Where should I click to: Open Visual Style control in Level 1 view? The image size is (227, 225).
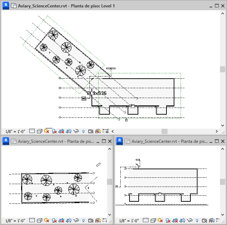tap(39, 131)
